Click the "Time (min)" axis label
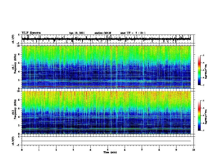Screen dimensions: 218x168 pos(110,152)
